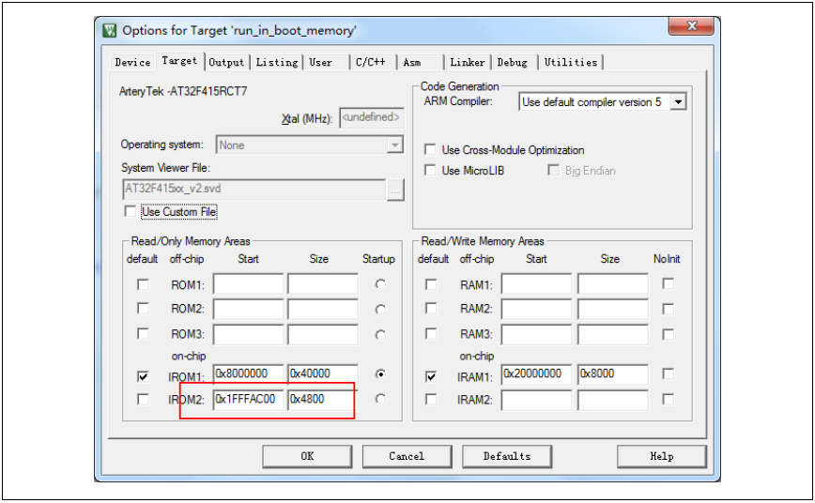Click the IRAM1 Size field 0x8000

(613, 374)
